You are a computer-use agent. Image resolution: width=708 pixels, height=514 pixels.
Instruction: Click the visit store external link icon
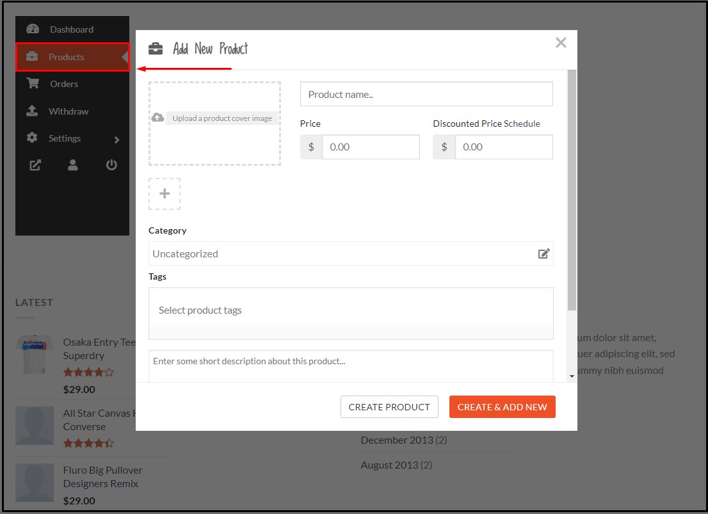pyautogui.click(x=35, y=165)
